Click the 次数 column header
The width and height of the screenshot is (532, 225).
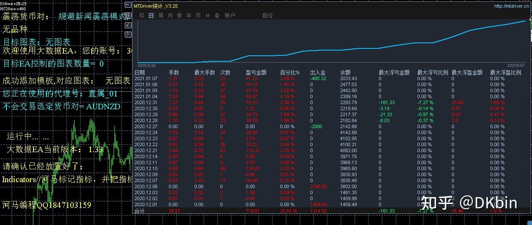click(x=225, y=72)
